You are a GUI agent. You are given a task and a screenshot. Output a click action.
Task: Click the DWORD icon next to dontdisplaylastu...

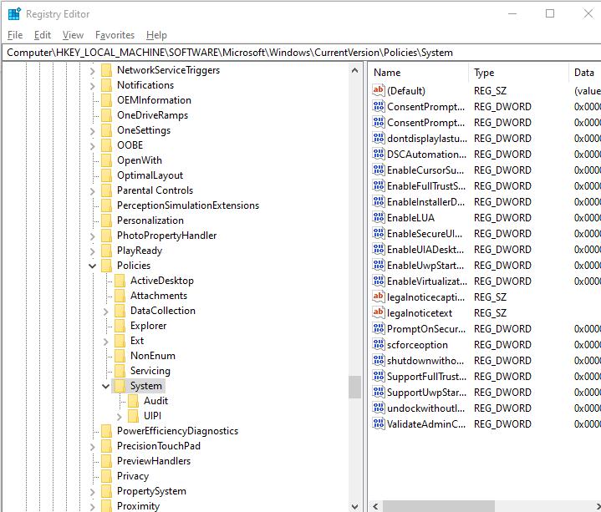379,138
